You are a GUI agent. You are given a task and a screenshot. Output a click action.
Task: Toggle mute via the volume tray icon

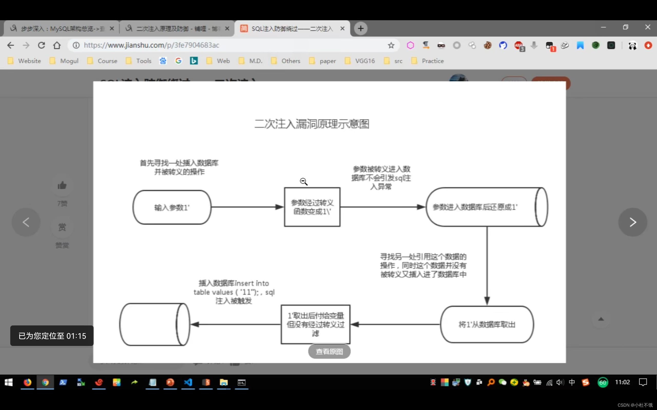click(560, 382)
